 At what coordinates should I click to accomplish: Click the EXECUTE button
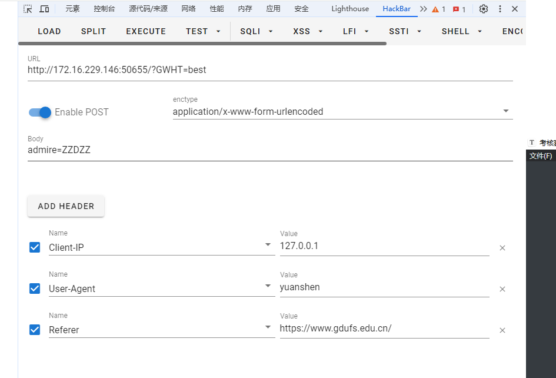click(x=146, y=32)
